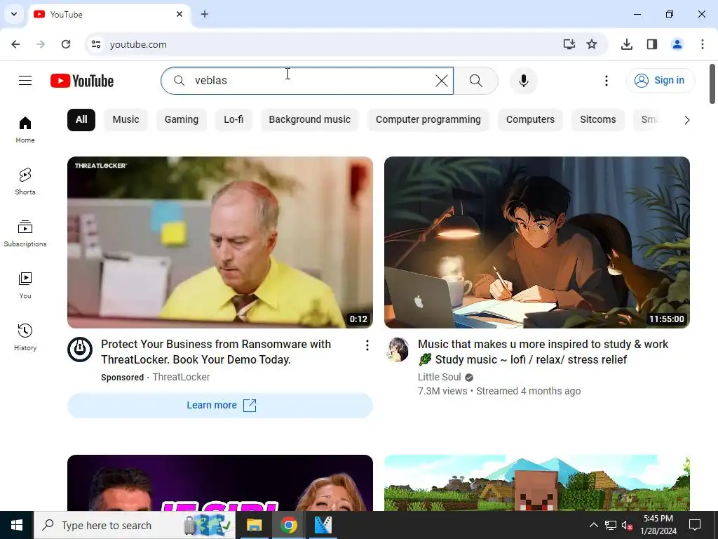The height and width of the screenshot is (539, 718).
Task: Open the Chrome three-dot menu
Action: [x=703, y=44]
